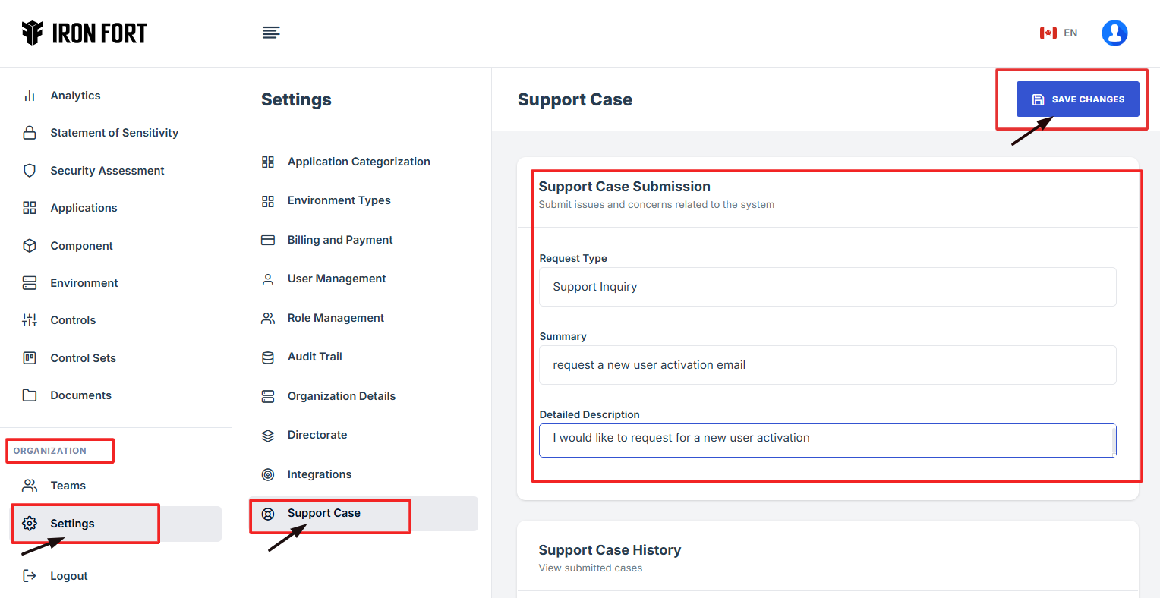Screen dimensions: 1160x598
Task: Click the Logout arrow icon
Action: [30, 576]
